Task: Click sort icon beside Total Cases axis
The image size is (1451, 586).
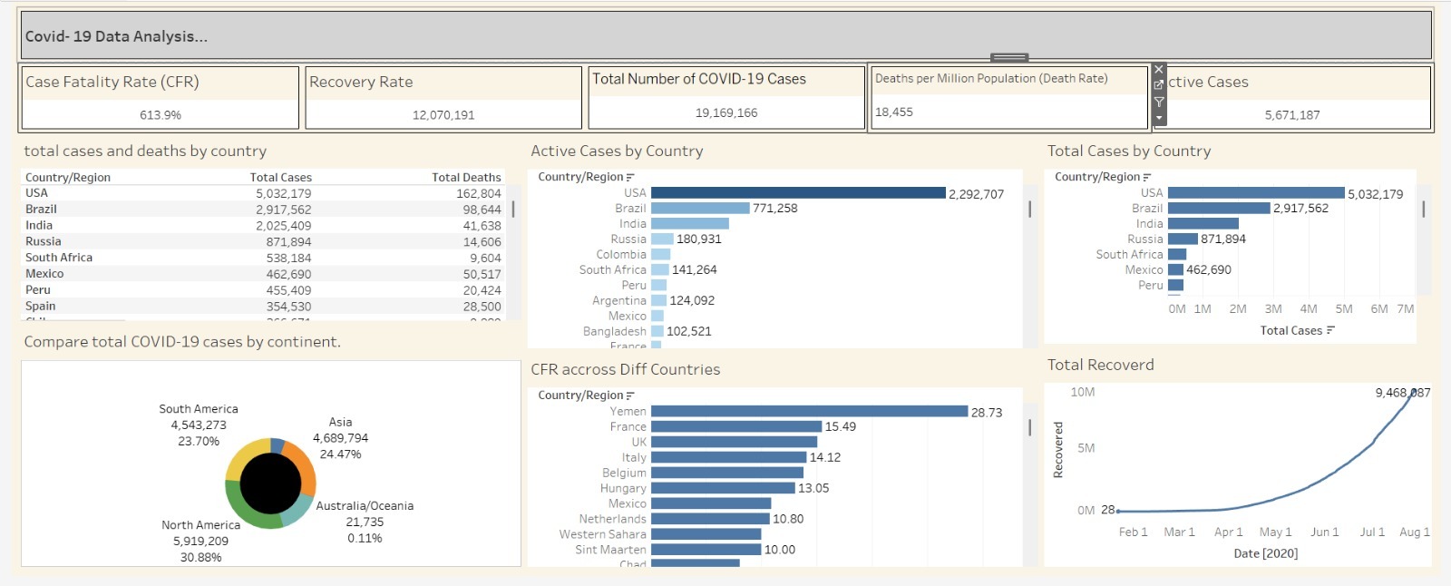Action: (x=1330, y=330)
